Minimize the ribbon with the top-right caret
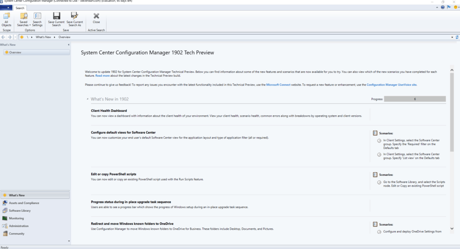This screenshot has height=249, width=460. tap(437, 8)
